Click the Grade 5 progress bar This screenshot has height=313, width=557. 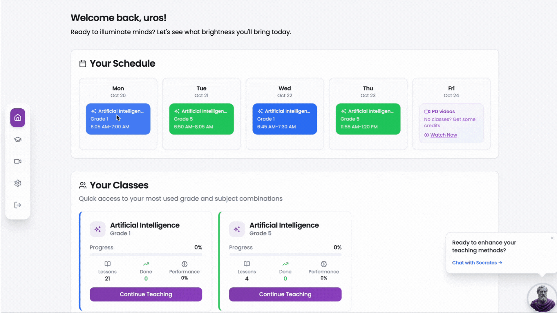285,255
